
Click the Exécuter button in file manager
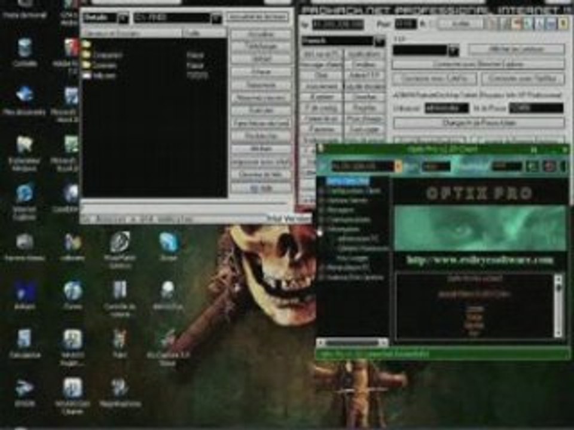[261, 110]
